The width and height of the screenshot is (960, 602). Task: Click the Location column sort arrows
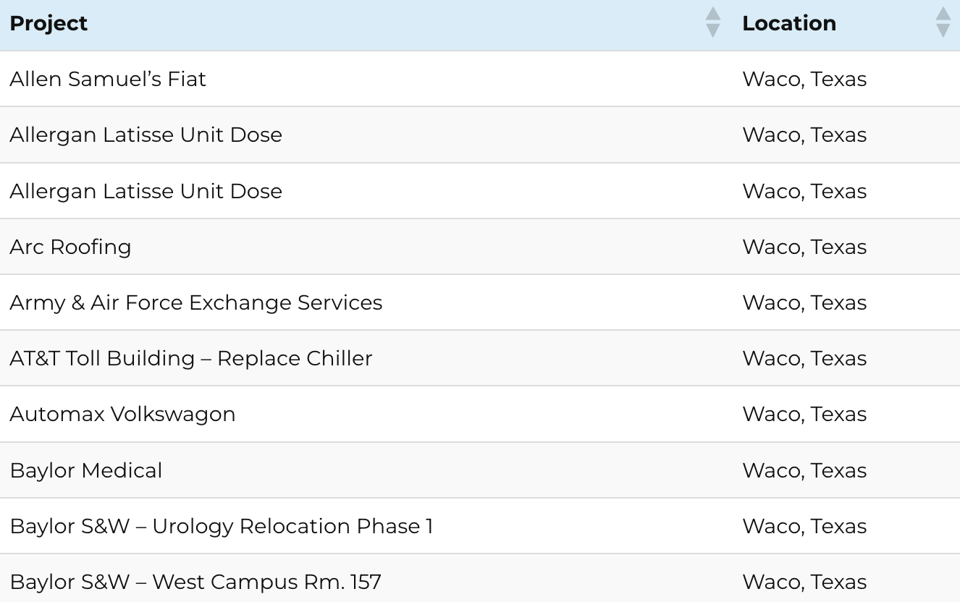943,22
